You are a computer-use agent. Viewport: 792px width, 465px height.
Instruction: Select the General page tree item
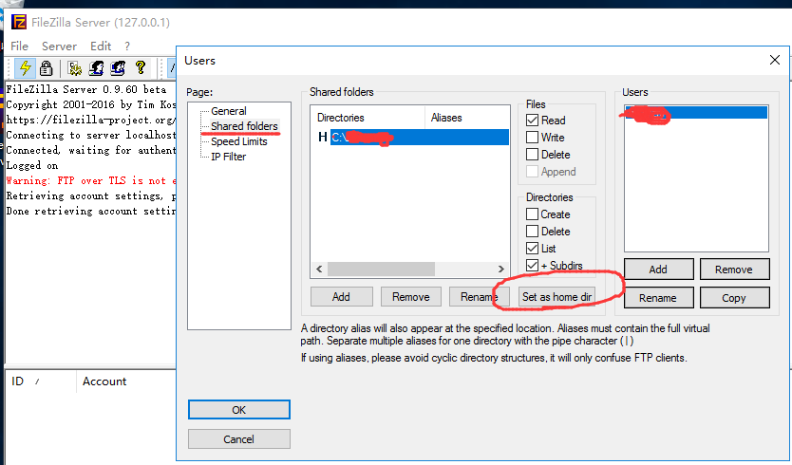coord(228,111)
